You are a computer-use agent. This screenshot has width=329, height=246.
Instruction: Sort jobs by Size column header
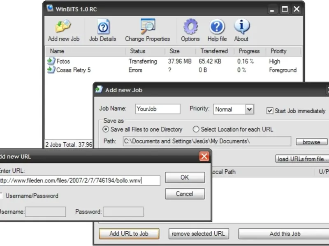click(x=180, y=51)
